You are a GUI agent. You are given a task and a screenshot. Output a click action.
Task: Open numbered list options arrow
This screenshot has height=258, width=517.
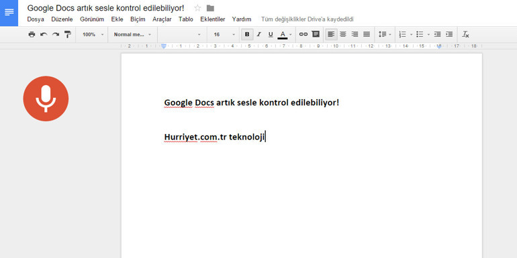coord(411,34)
